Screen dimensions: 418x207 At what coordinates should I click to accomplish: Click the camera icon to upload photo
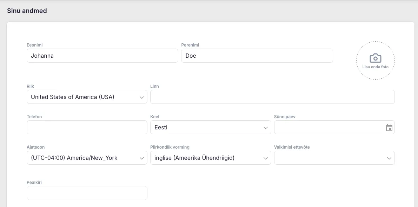coord(375,58)
